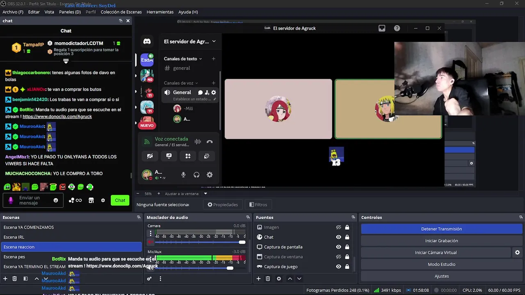Move source up in Fuentes list
Viewport: 525px width, 295px height.
click(x=290, y=279)
